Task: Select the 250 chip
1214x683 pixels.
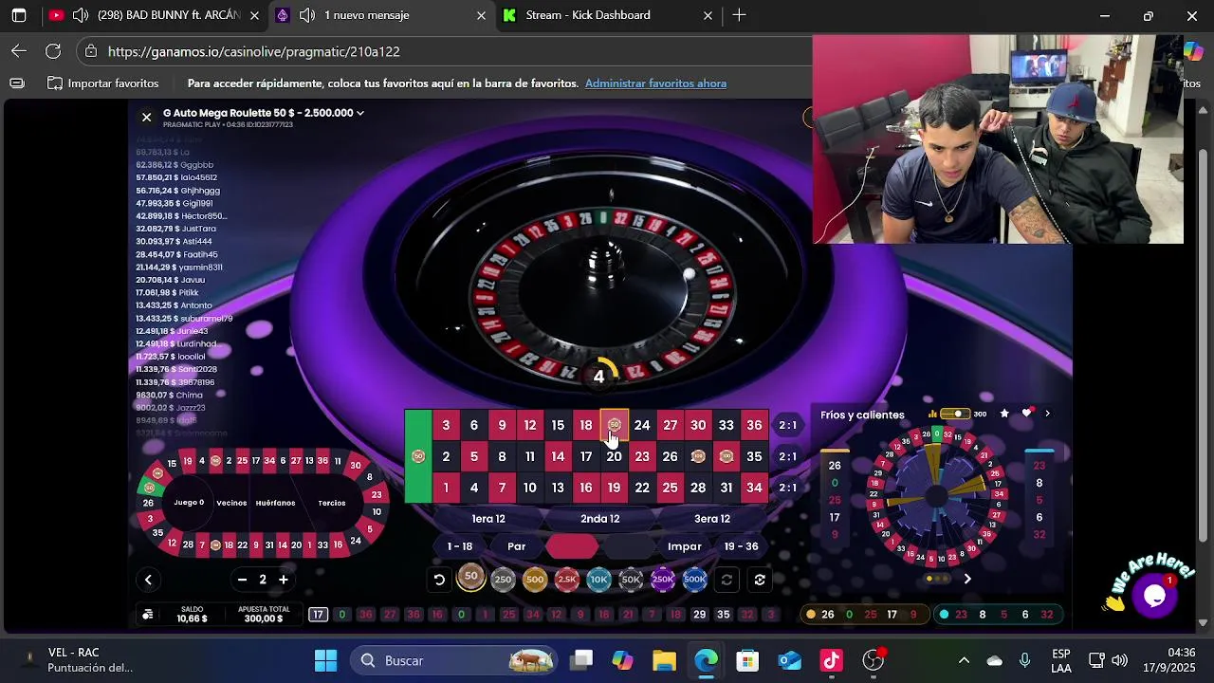Action: coord(503,580)
